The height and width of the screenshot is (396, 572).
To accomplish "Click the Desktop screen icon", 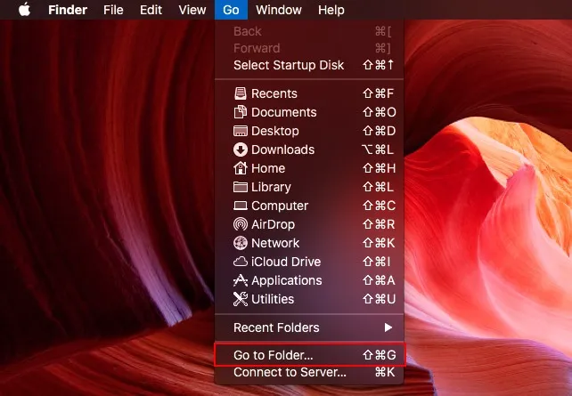I will [240, 131].
